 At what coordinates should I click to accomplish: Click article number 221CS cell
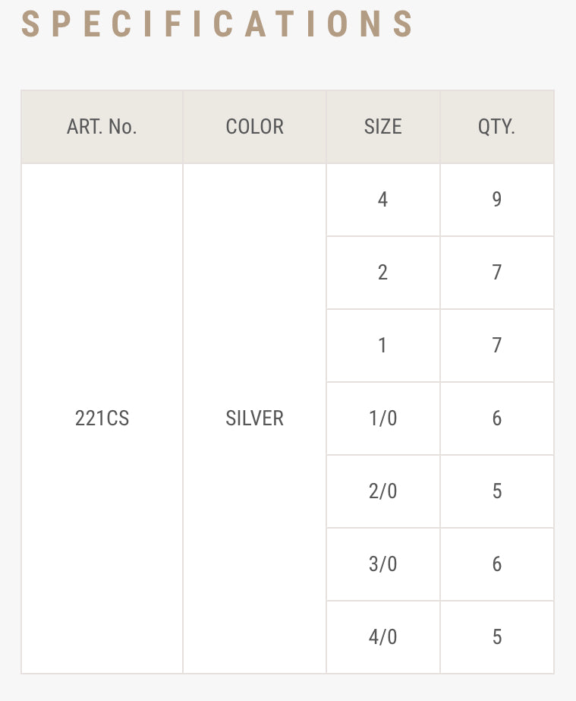pos(102,418)
